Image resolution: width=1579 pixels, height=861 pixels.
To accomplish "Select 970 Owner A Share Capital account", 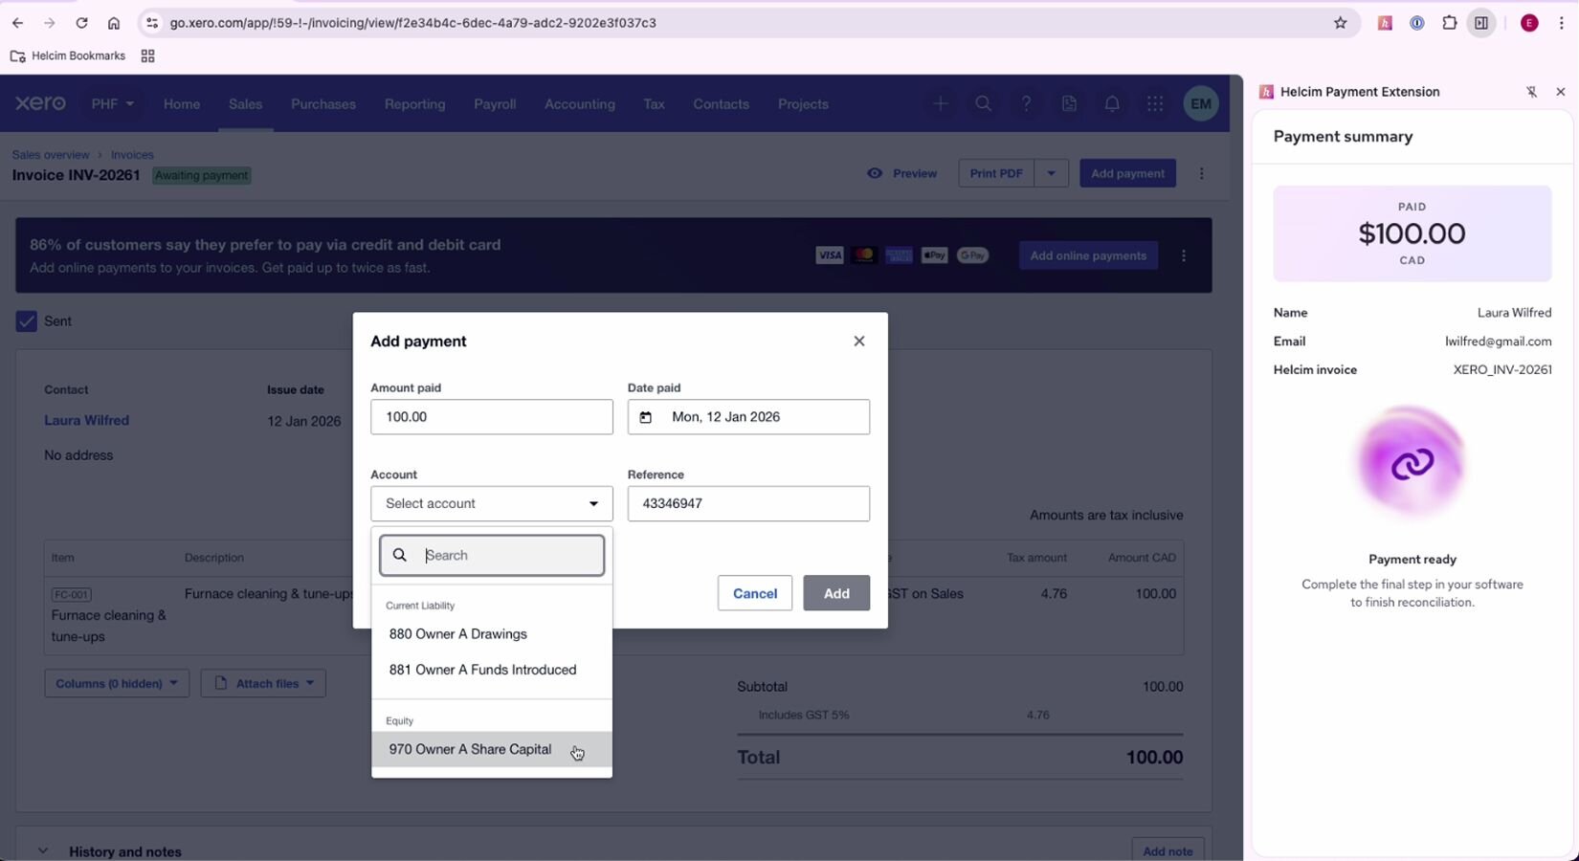I will [470, 749].
